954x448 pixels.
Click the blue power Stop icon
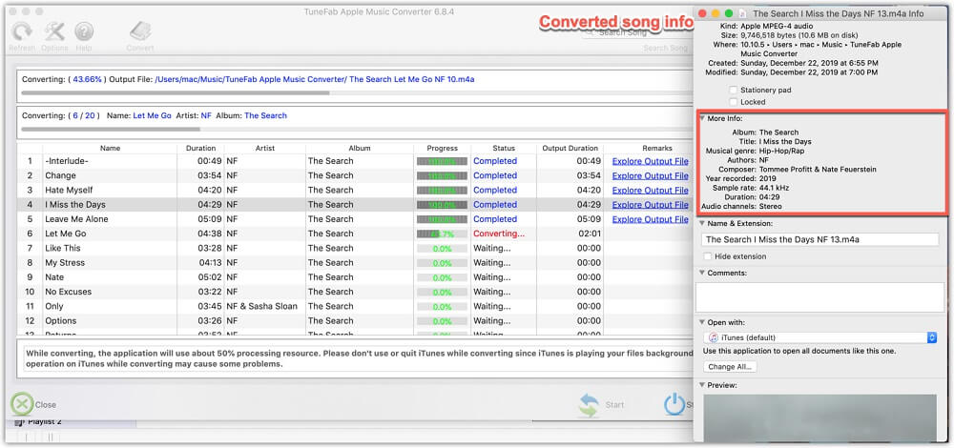tap(674, 404)
